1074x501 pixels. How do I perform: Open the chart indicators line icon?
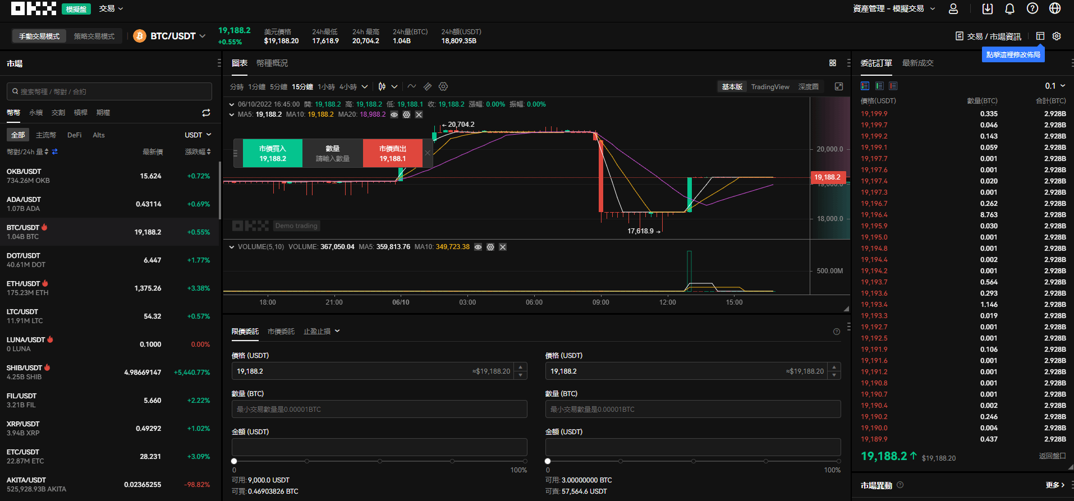click(412, 86)
